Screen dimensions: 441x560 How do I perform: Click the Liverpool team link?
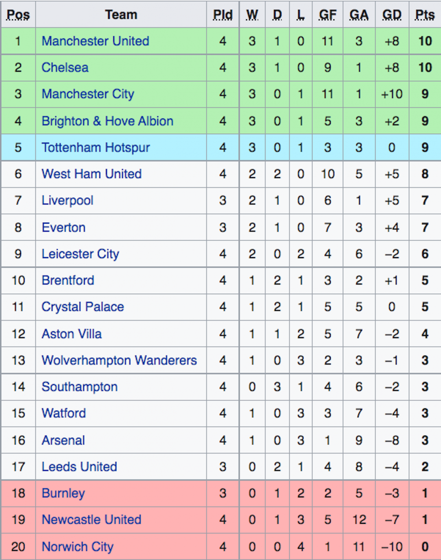(67, 201)
